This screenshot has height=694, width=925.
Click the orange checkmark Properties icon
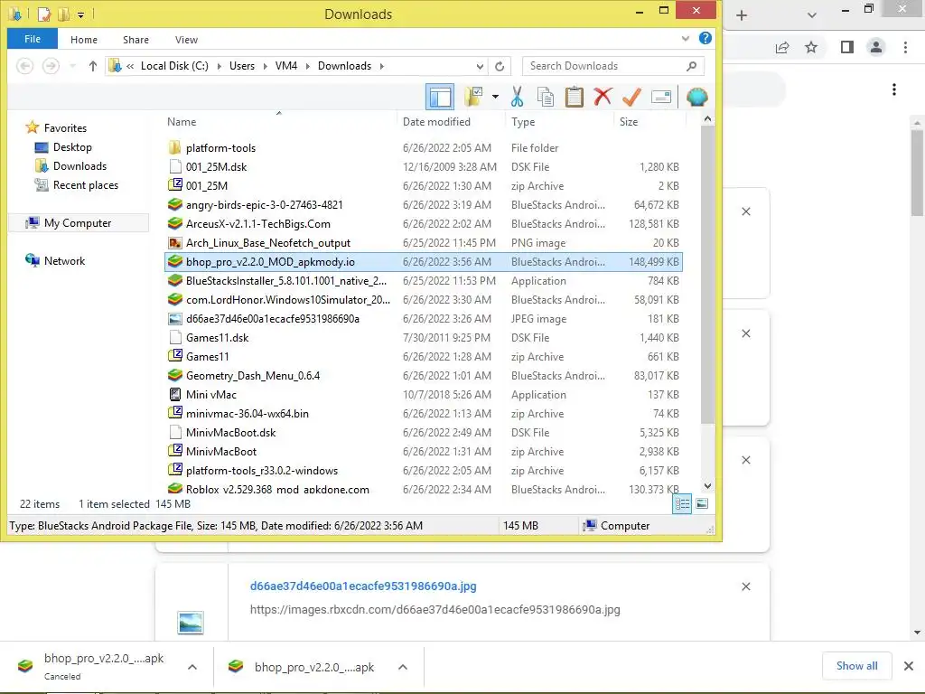click(631, 96)
